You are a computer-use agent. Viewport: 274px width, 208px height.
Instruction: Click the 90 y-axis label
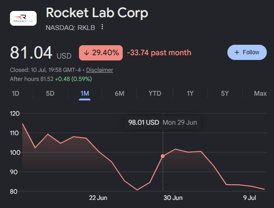click(x=14, y=172)
